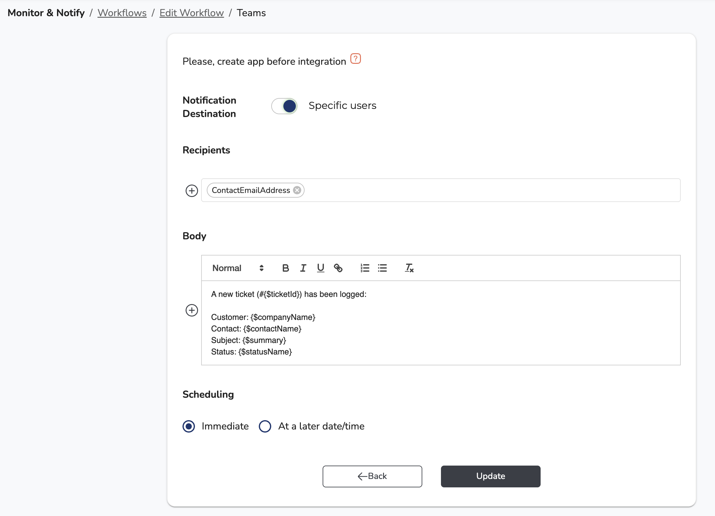715x516 pixels.
Task: Choose At a later date/time scheduling
Action: pyautogui.click(x=265, y=426)
